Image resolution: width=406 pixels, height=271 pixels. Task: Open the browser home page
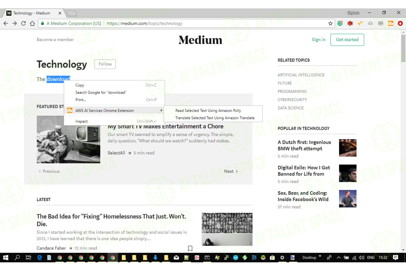(32, 23)
